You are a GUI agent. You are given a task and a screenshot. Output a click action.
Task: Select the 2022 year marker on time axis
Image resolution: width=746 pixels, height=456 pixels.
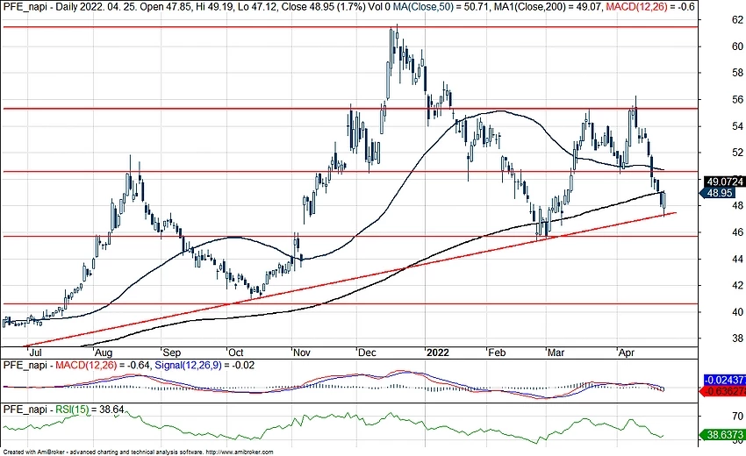click(x=436, y=350)
